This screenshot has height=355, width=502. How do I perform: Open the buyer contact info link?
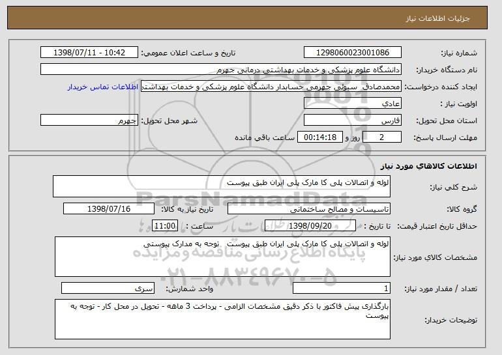click(x=103, y=87)
